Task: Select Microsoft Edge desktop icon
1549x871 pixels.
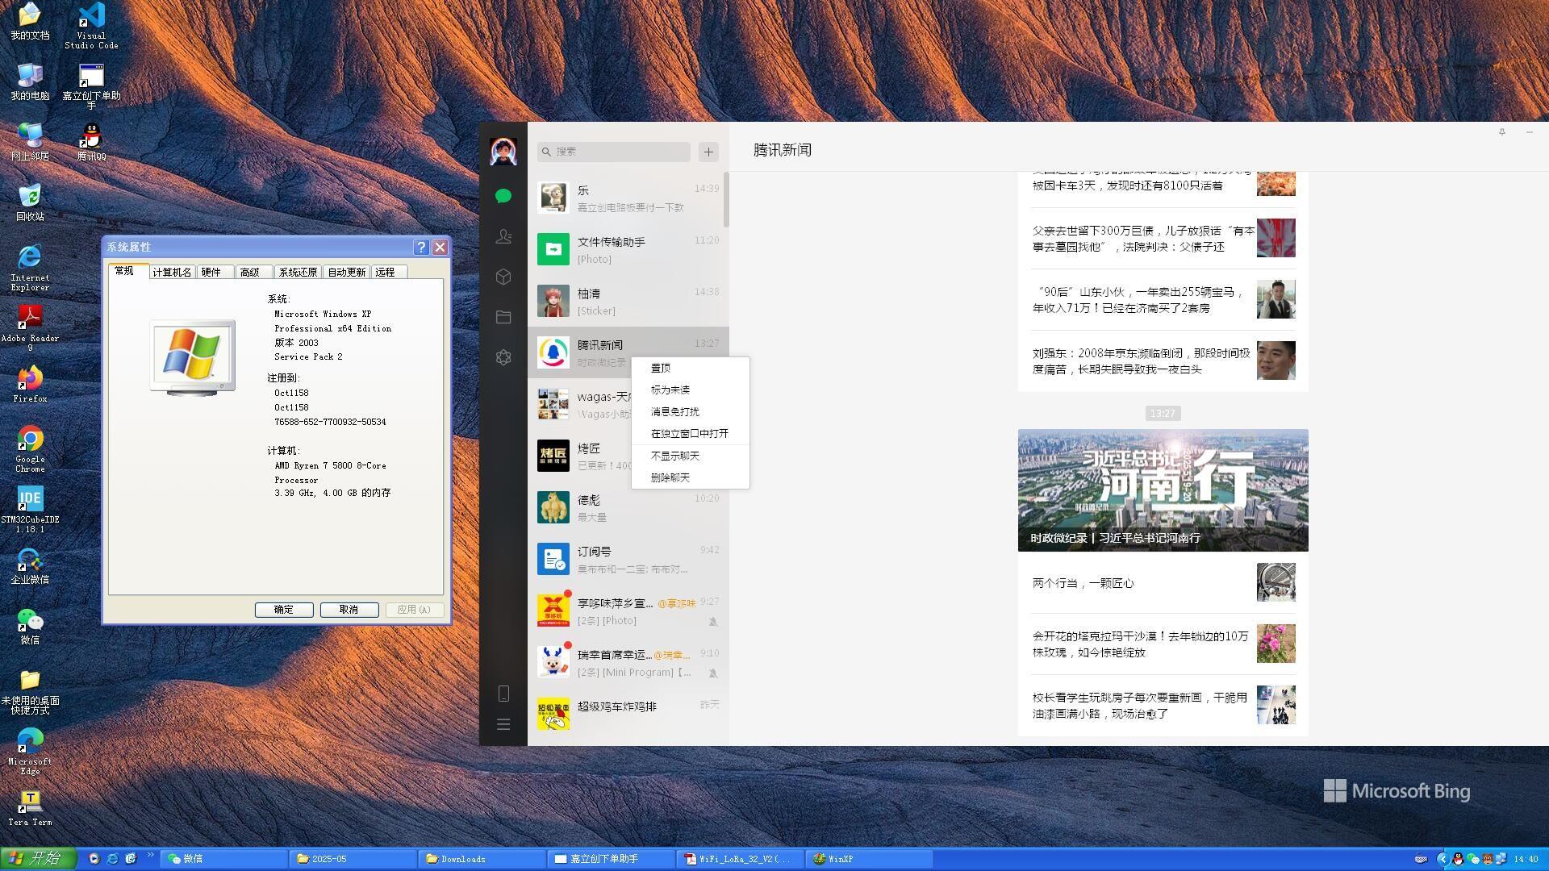Action: tap(30, 752)
